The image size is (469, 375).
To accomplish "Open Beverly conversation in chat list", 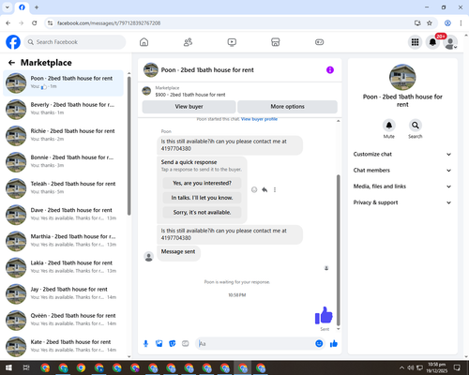I will (x=64, y=110).
